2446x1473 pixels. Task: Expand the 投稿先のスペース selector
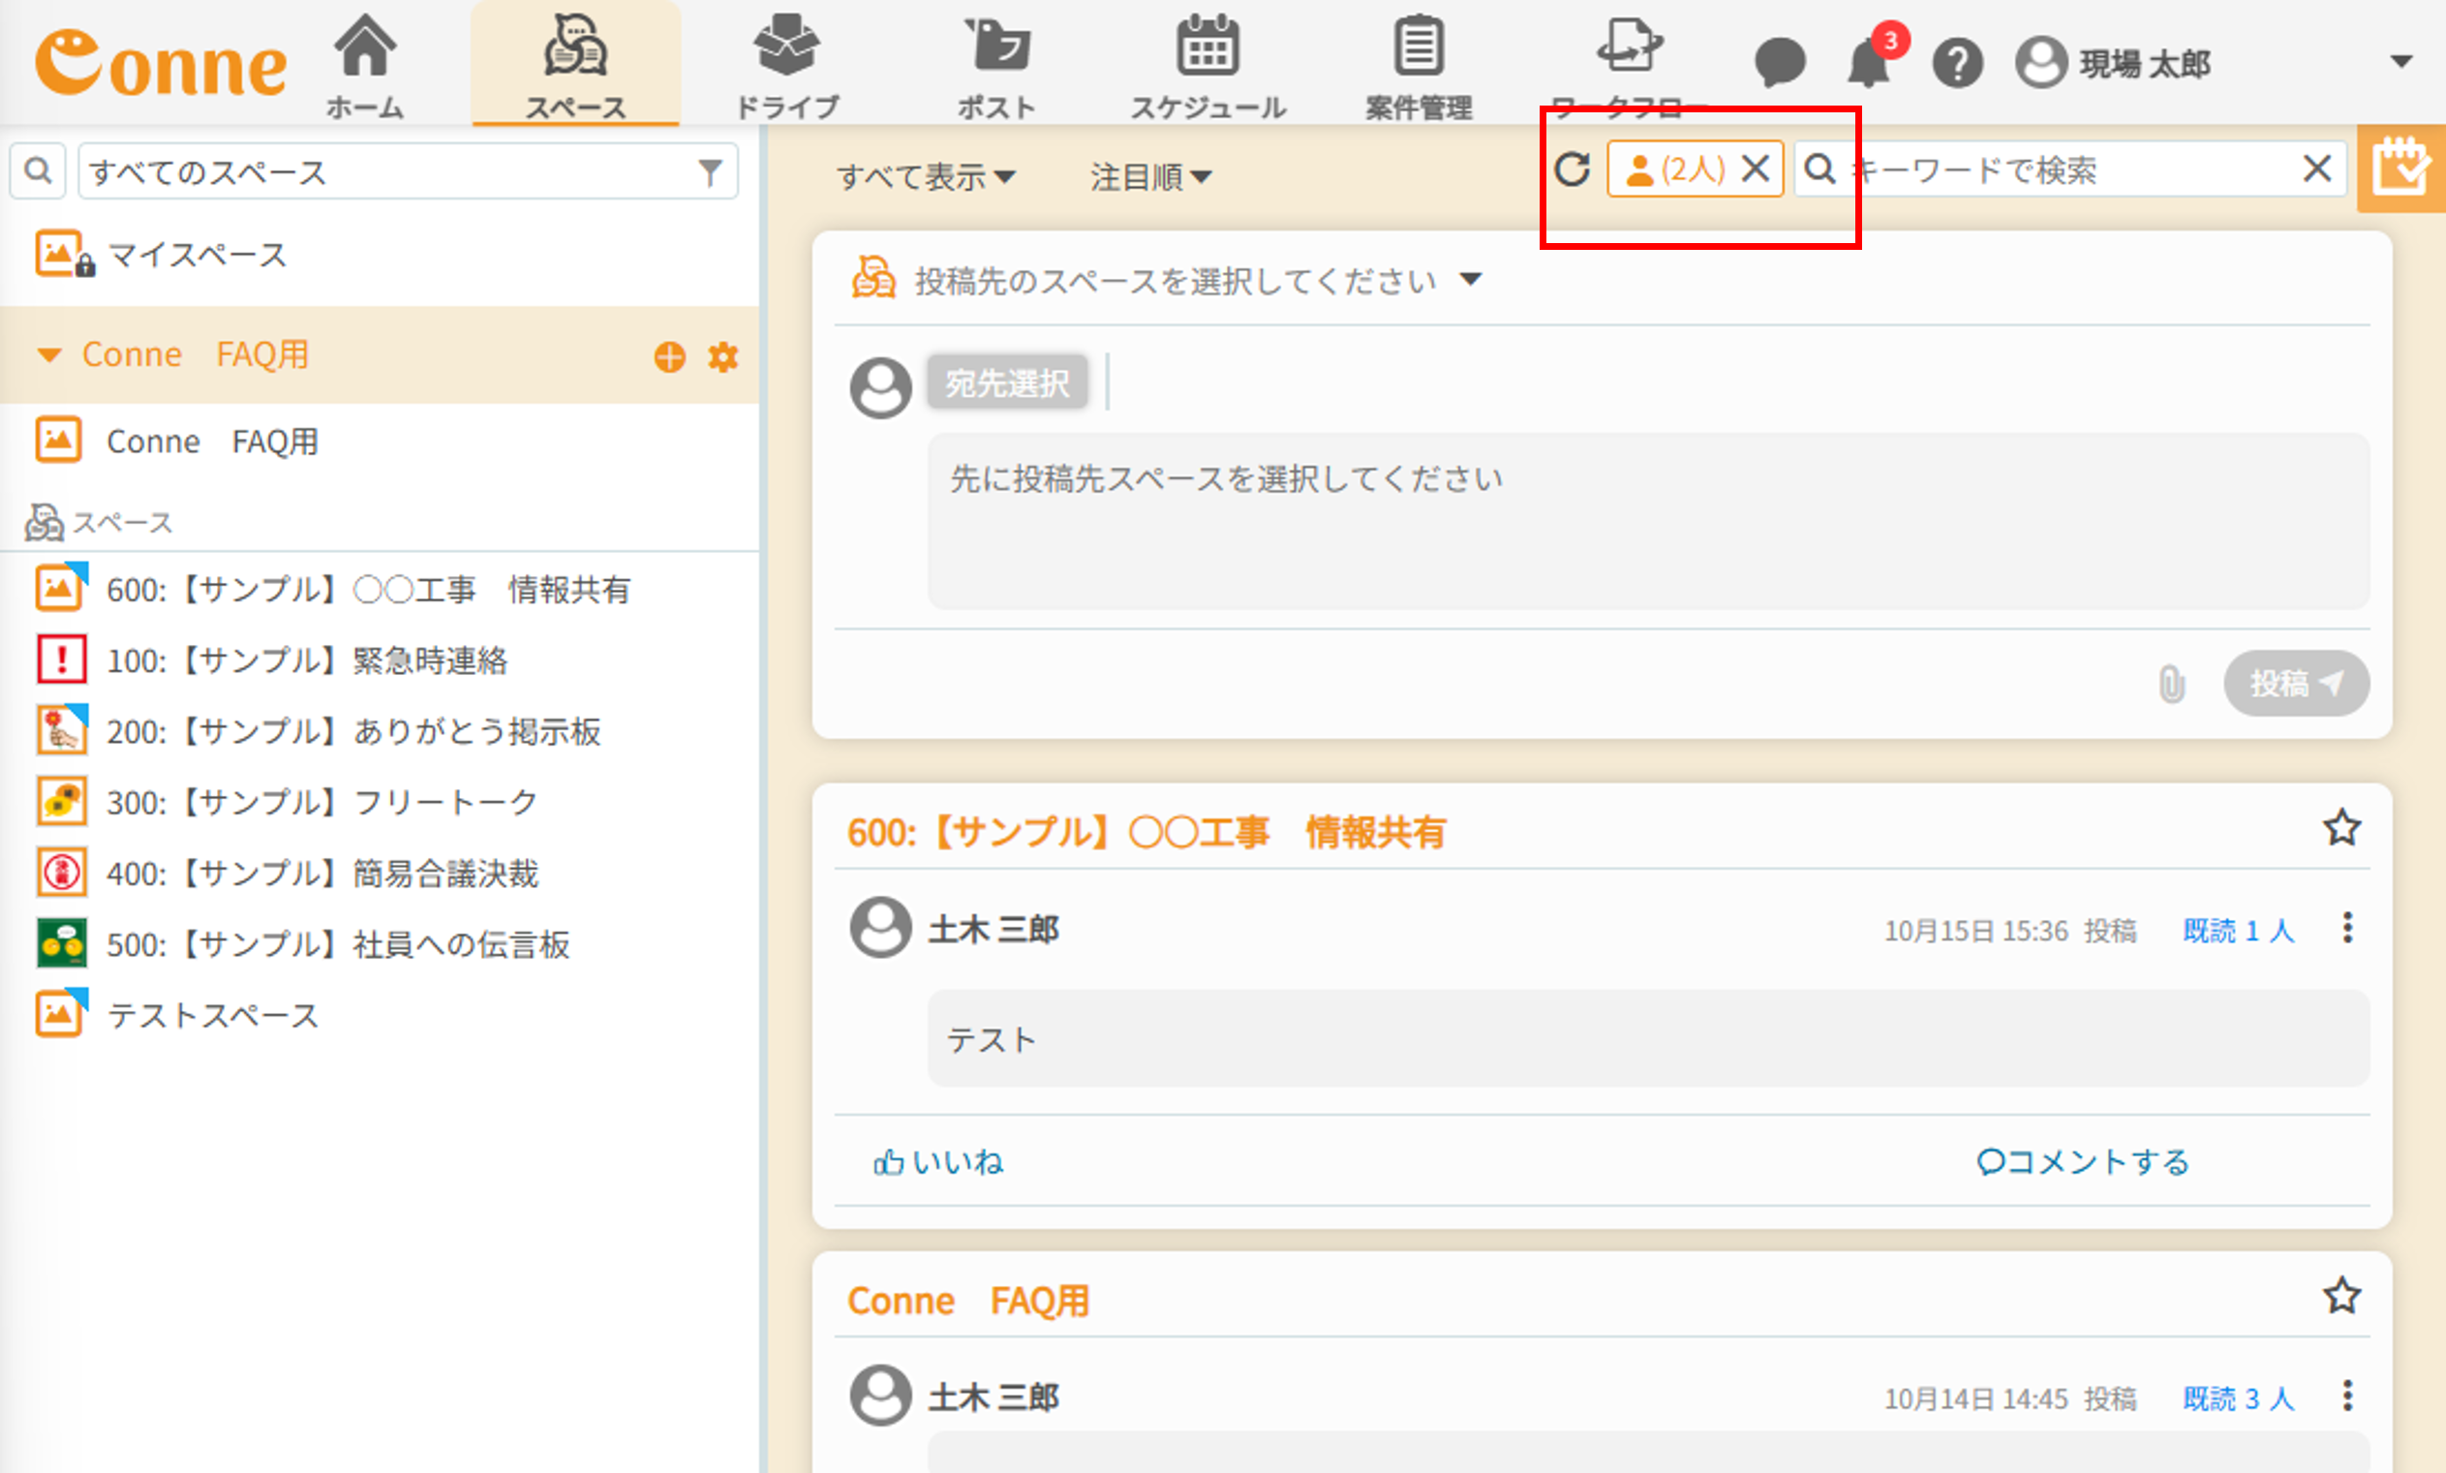tap(1472, 280)
